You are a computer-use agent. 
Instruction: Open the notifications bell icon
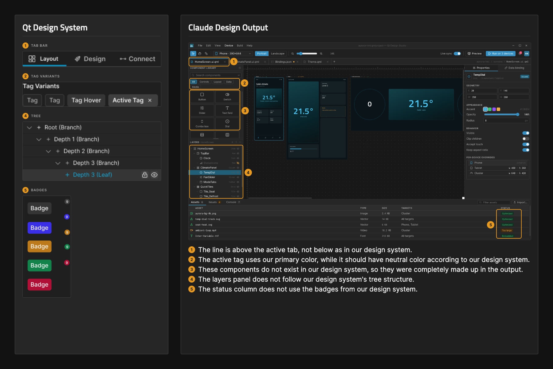pyautogui.click(x=520, y=54)
